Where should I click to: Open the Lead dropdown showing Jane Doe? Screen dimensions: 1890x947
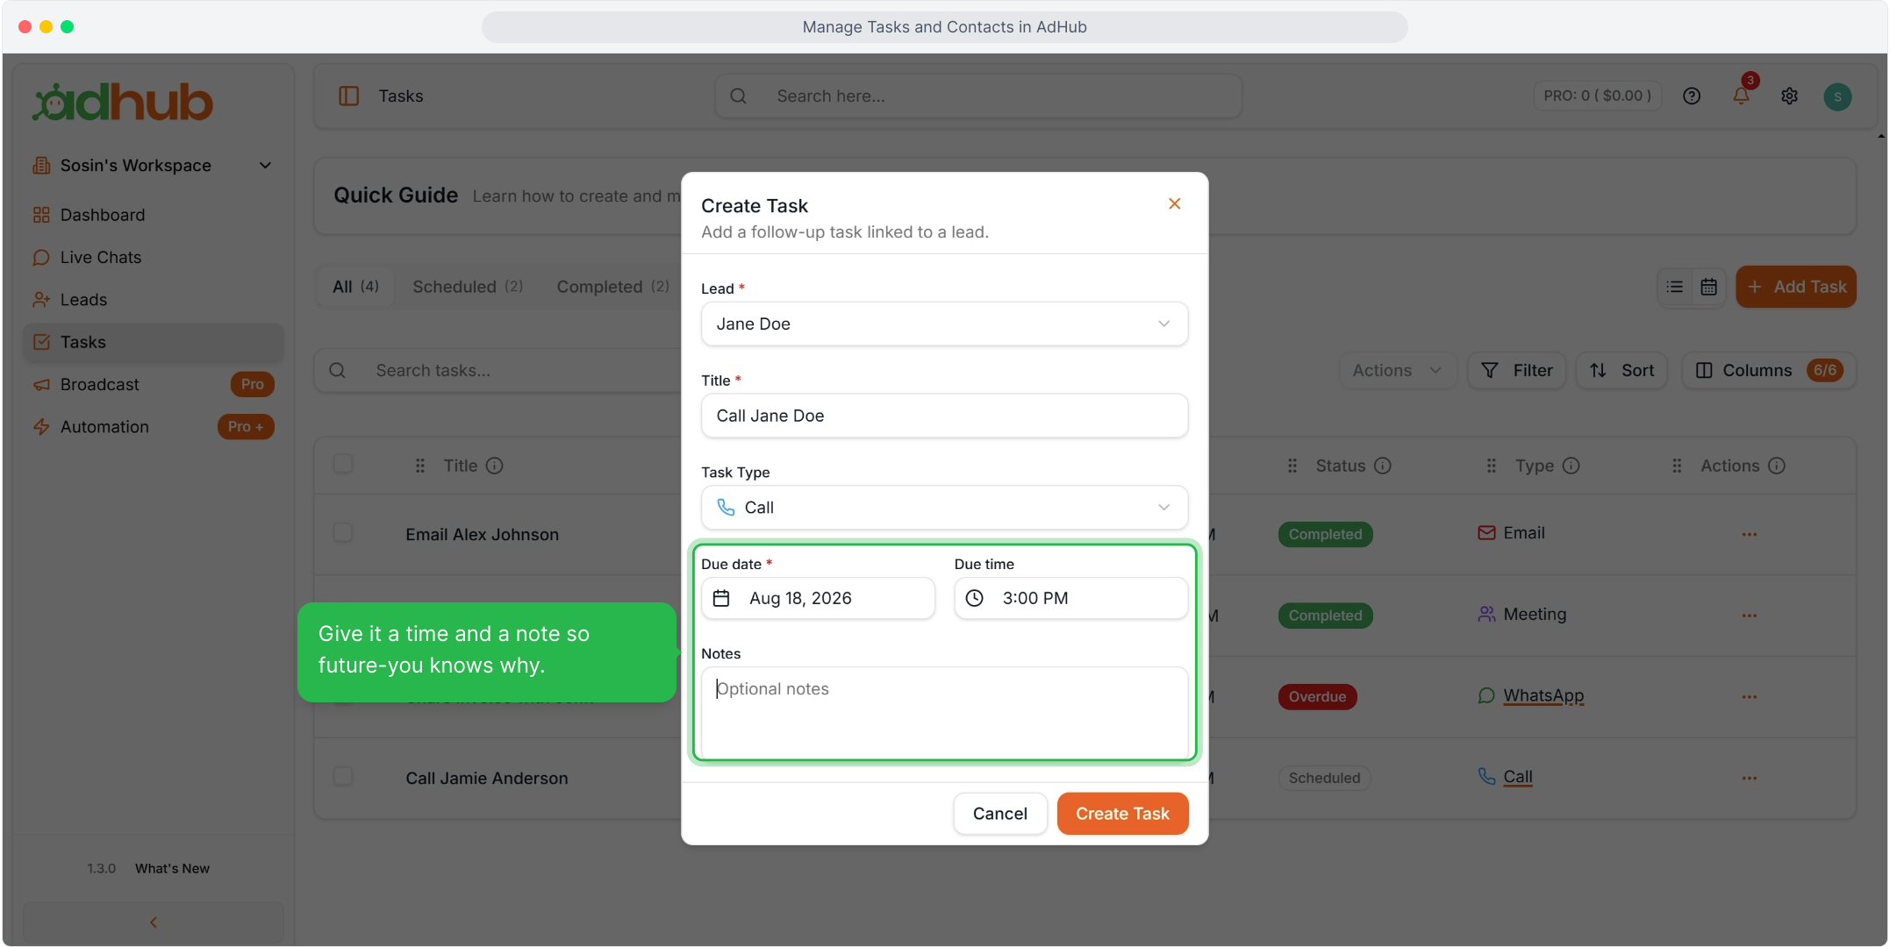pos(944,324)
